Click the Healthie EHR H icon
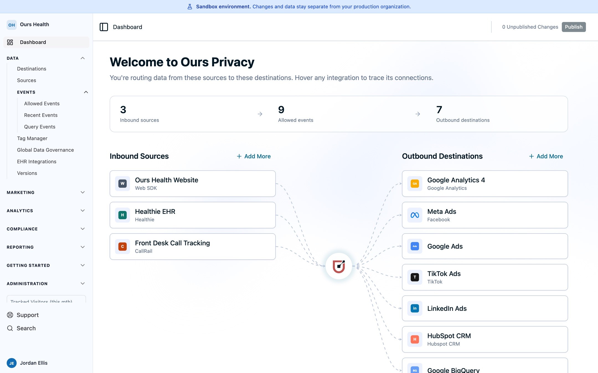This screenshot has height=373, width=598. coord(122,215)
